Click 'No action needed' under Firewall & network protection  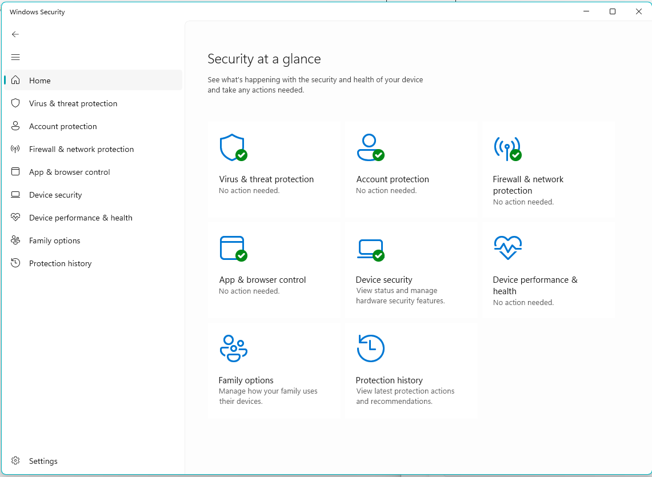tap(523, 202)
